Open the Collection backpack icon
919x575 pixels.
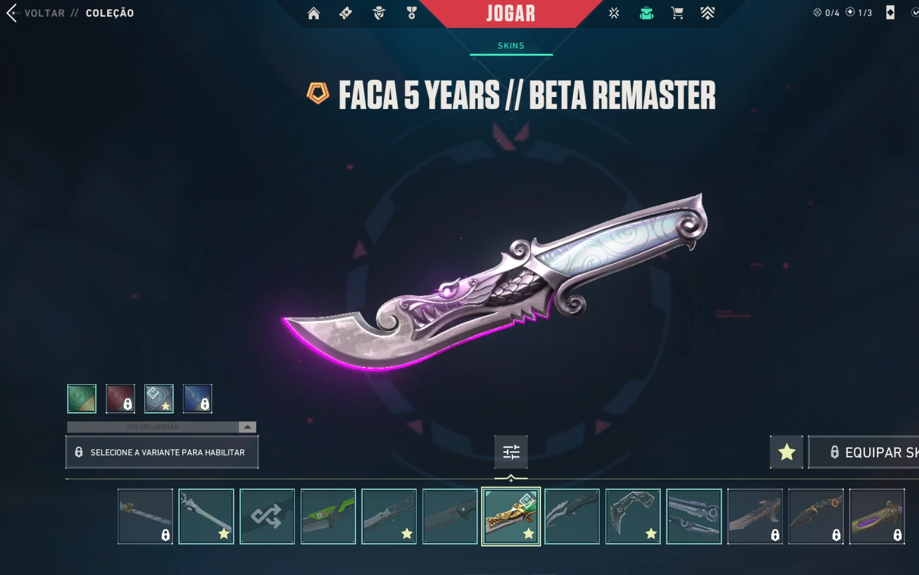tap(646, 13)
